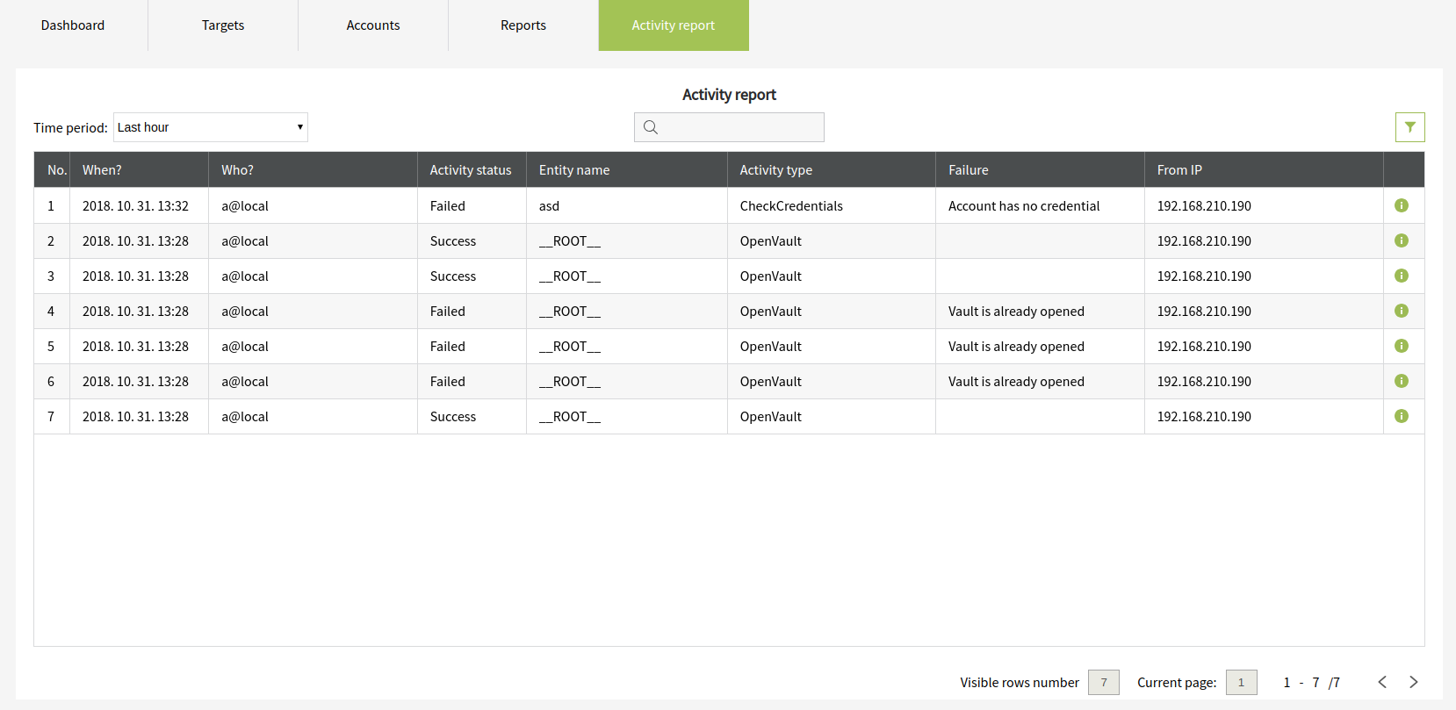Viewport: 1456px width, 710px height.
Task: Click the search magnifier icon
Action: pyautogui.click(x=651, y=127)
